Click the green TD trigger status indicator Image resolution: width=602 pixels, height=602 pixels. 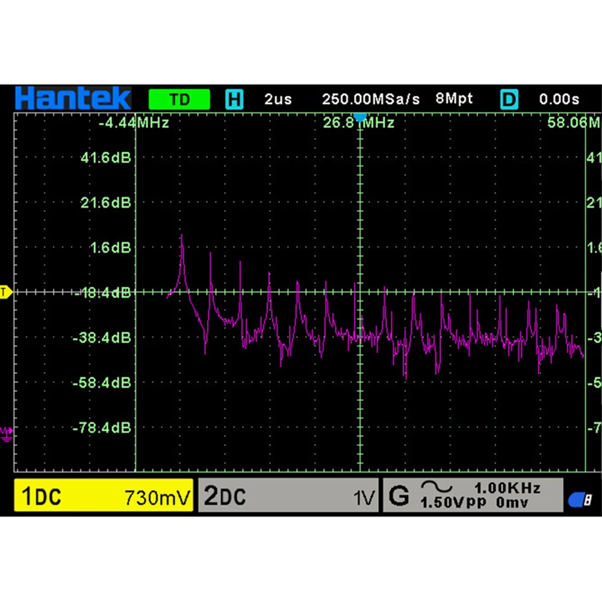pyautogui.click(x=179, y=99)
